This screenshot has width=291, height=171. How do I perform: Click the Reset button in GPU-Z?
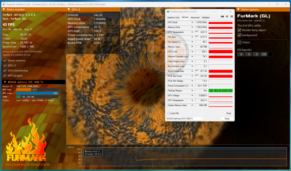tap(228, 113)
